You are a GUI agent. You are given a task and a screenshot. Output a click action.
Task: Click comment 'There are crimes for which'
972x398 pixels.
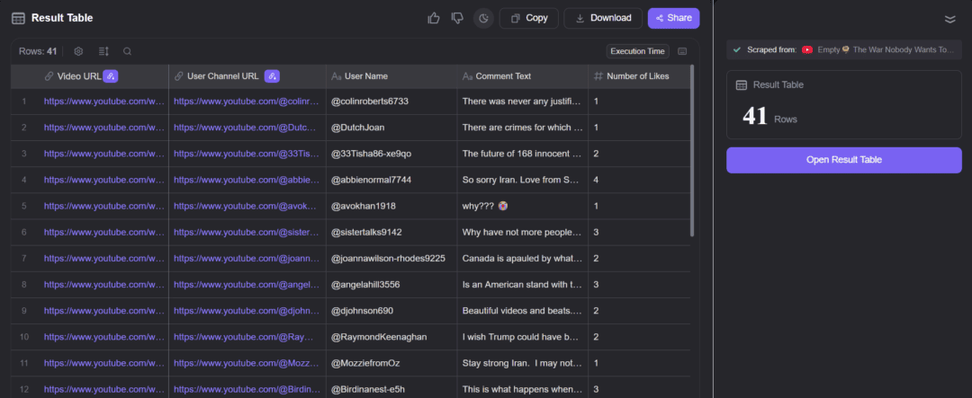click(523, 127)
